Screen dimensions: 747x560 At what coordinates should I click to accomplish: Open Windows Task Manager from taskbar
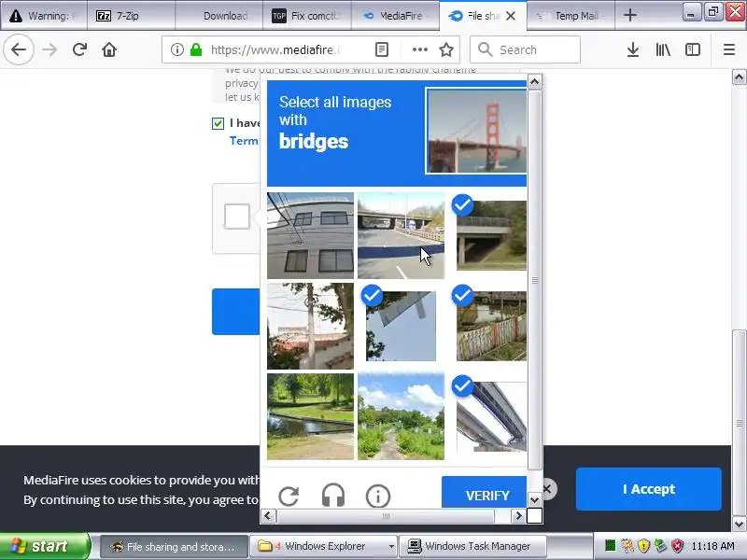tap(472, 546)
